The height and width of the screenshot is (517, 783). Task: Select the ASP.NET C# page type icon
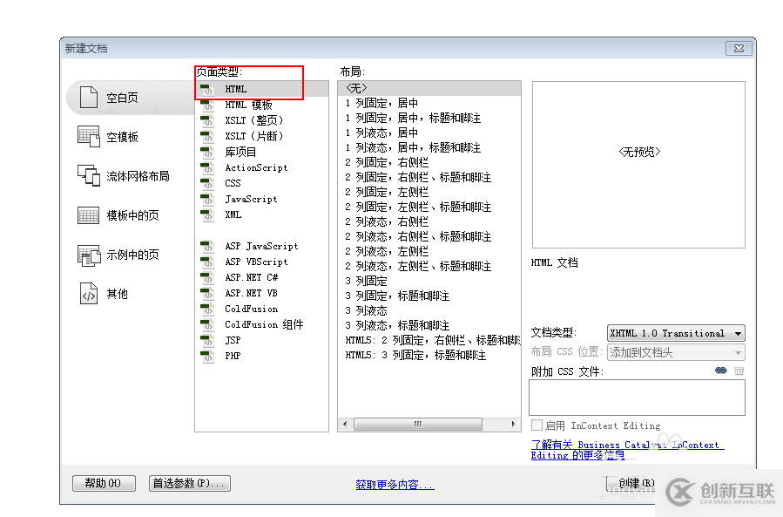pos(206,277)
